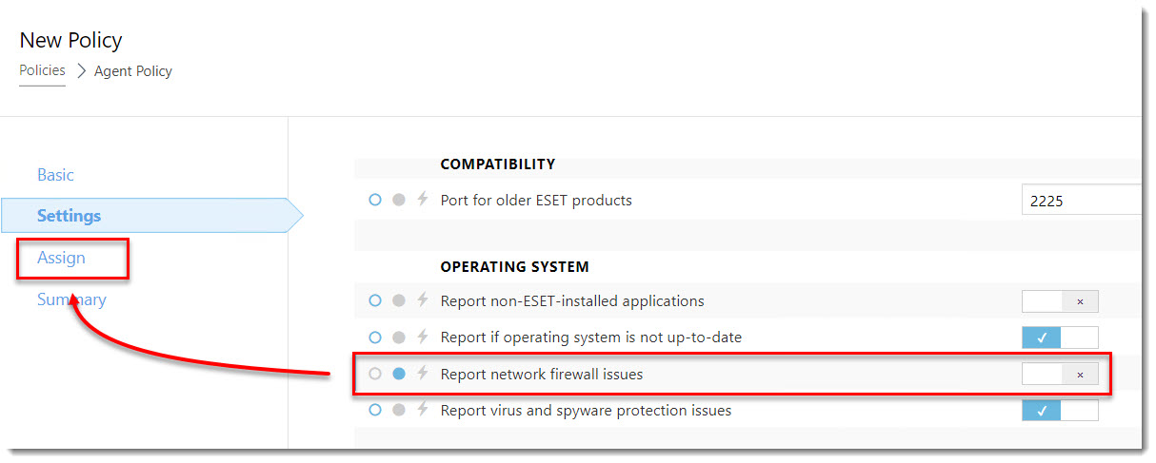
Task: Click lightning Force flag for operating system up-to-date
Action: point(423,337)
